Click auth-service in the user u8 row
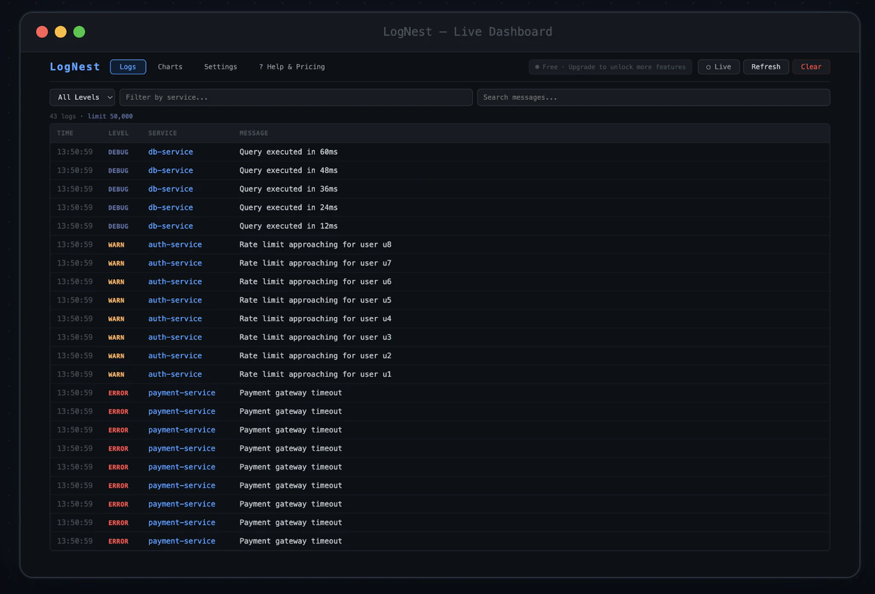This screenshot has height=594, width=875. (x=175, y=245)
